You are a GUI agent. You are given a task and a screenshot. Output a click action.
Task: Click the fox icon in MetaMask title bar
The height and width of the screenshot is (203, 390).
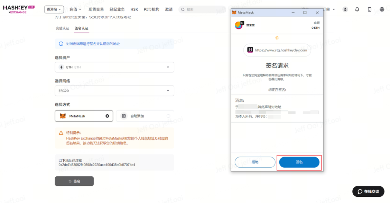[234, 12]
